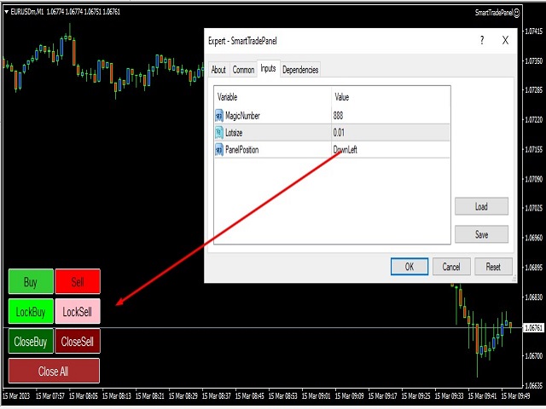This screenshot has width=546, height=409.
Task: Click the chart's EURUSDm,M1 dropdown triangle
Action: point(6,12)
